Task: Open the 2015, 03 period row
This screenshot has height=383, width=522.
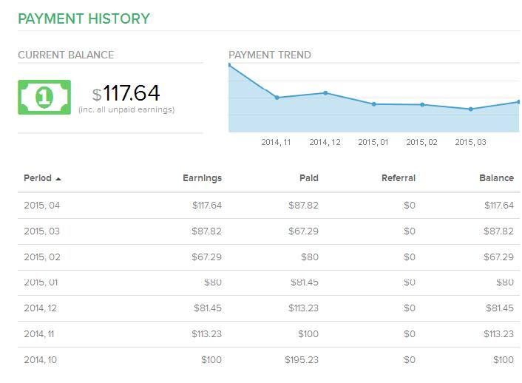Action: point(268,231)
